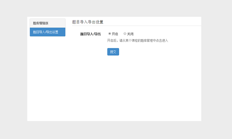The image size is (232, 139).
Task: Click gray margin left of the white panel
Action: [x=13, y=69]
